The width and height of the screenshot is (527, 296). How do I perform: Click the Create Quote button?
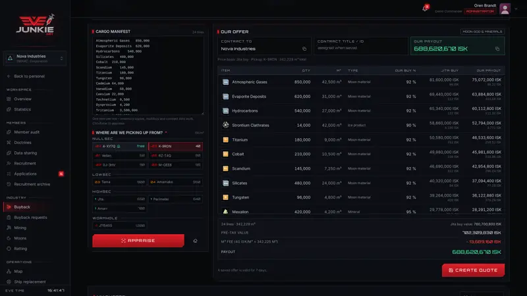click(x=473, y=270)
